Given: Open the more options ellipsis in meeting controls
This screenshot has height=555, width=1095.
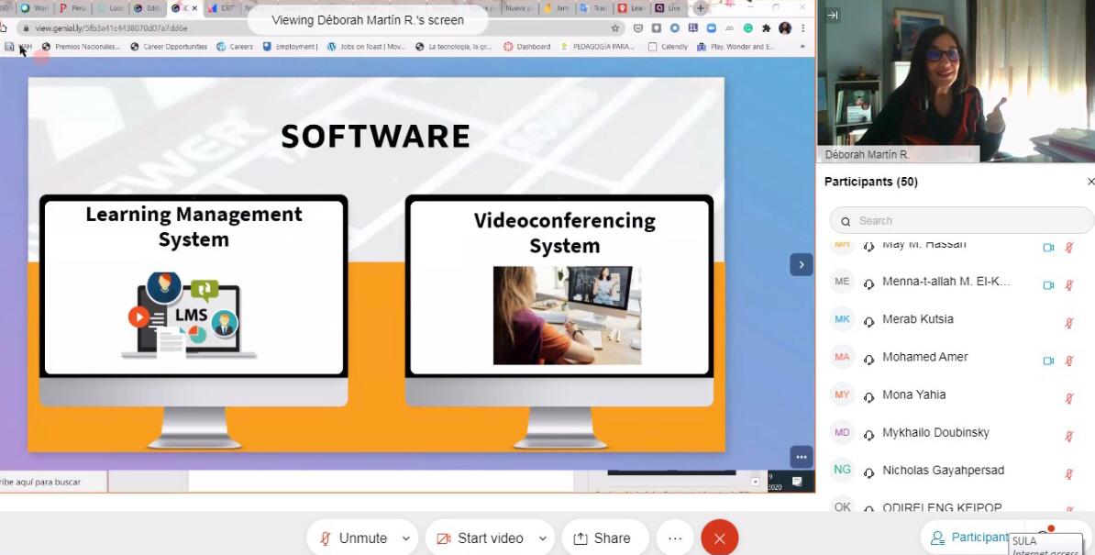Looking at the screenshot, I should click(675, 538).
